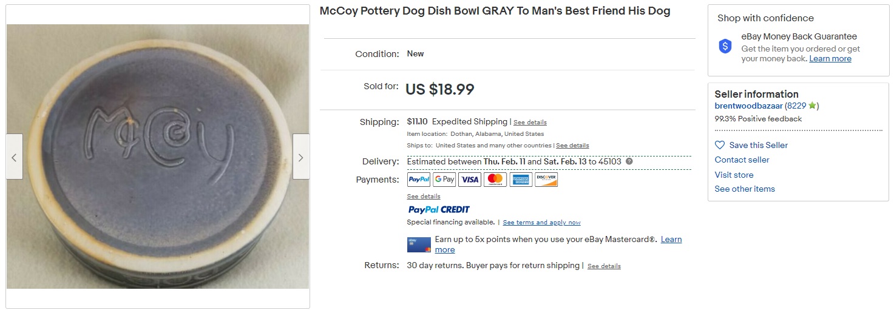Show the previous product image

click(x=15, y=157)
